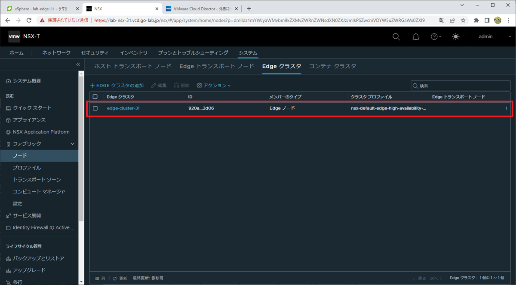Viewport: 516px width, 285px height.
Task: Switch to Edge トランスポート ノード tab
Action: coord(217,66)
